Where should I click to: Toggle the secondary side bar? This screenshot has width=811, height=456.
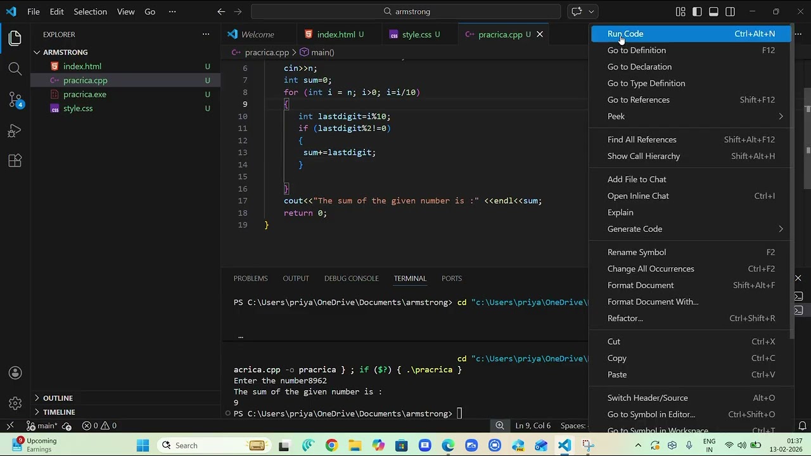click(730, 11)
